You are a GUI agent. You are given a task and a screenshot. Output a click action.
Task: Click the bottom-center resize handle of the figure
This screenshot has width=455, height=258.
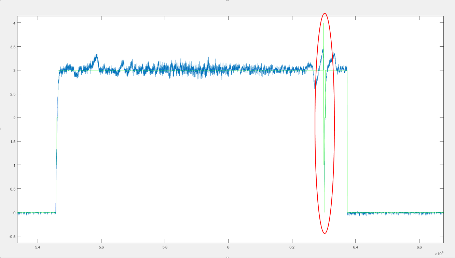(x=227, y=257)
